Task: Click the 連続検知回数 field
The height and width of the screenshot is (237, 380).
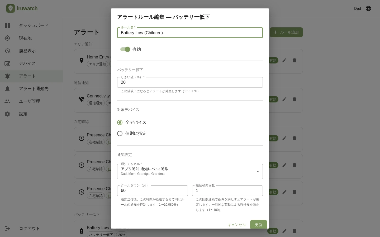Action: click(227, 191)
